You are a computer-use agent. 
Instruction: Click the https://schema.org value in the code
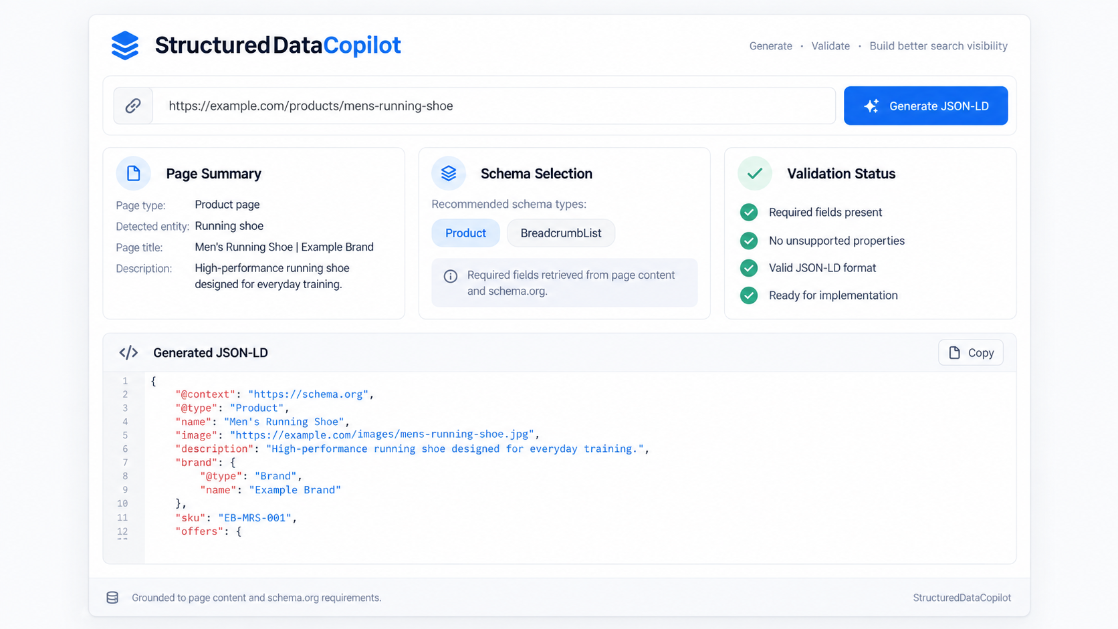click(308, 394)
